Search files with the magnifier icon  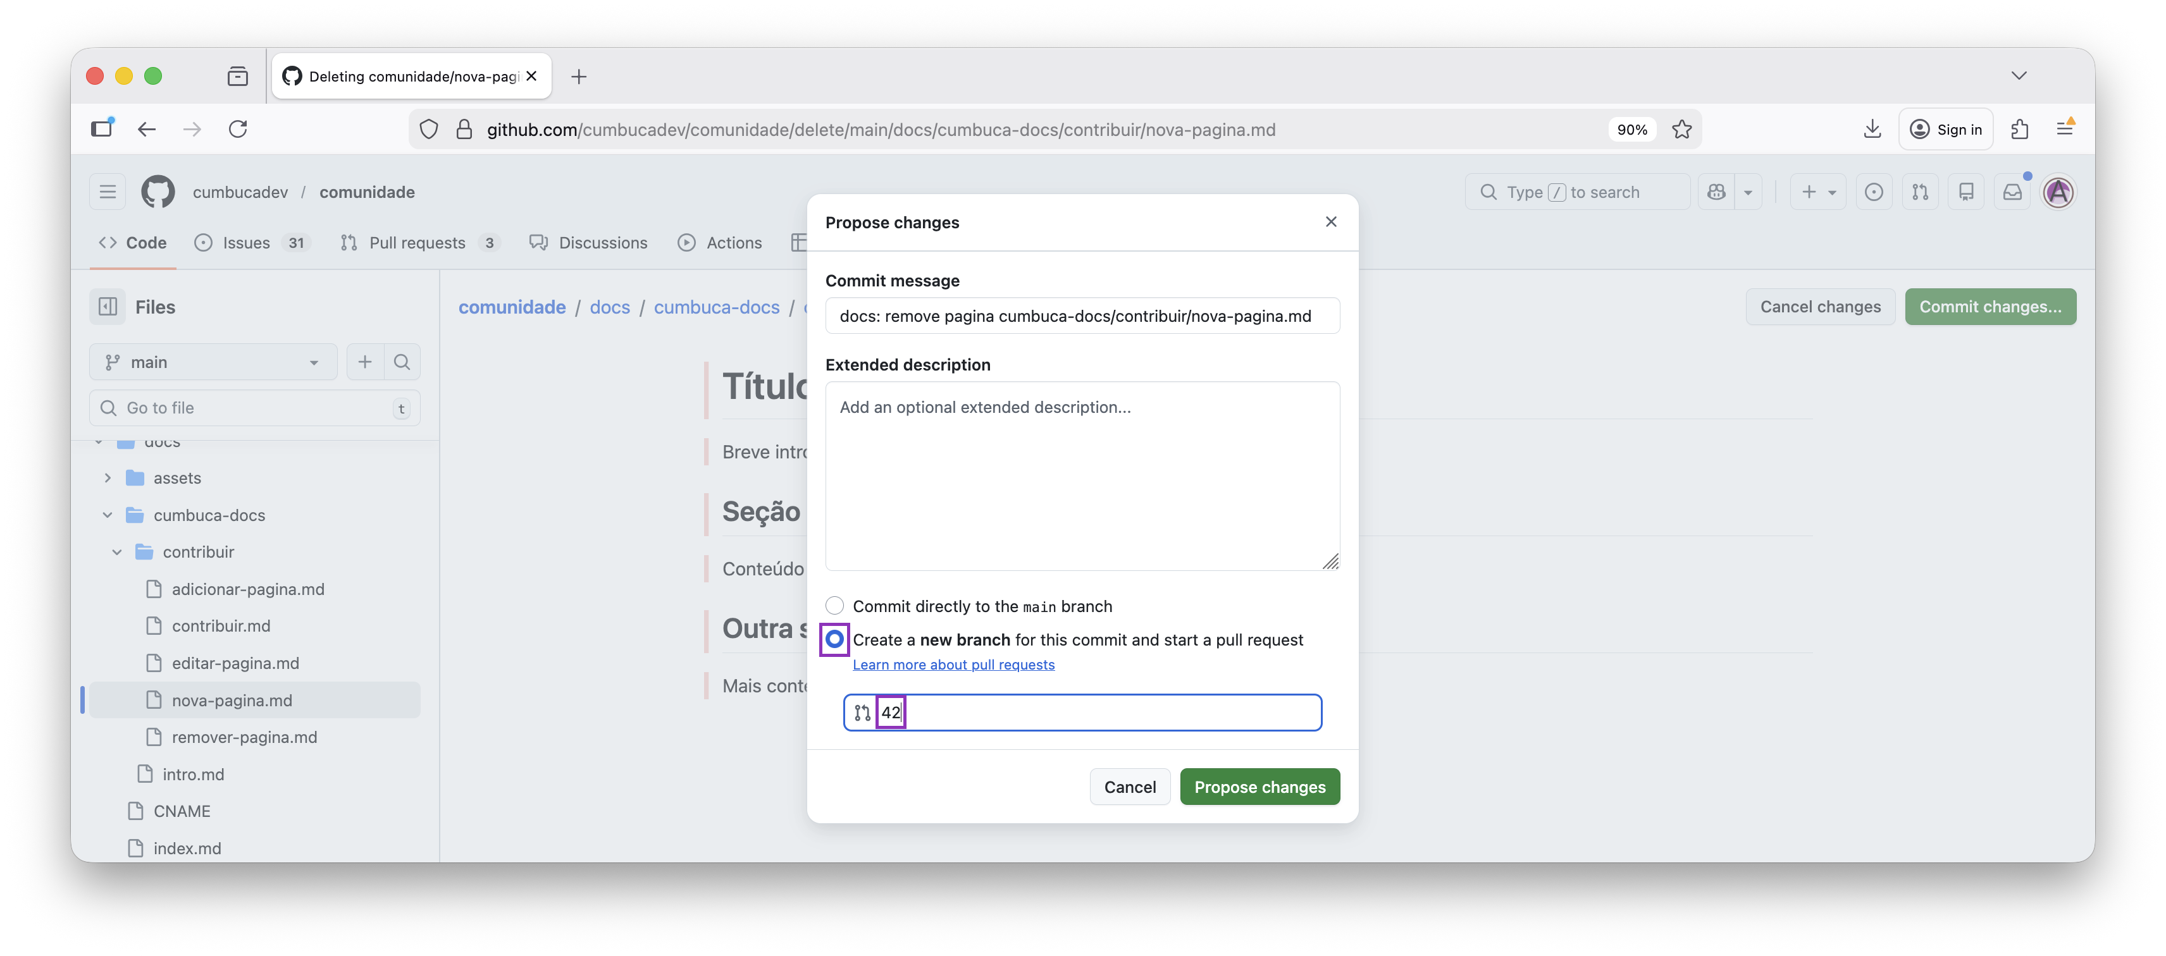coord(402,362)
